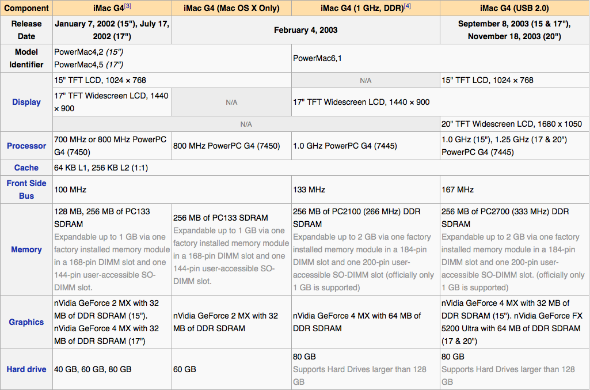The width and height of the screenshot is (590, 390).
Task: Click the Release Date row header
Action: point(26,30)
